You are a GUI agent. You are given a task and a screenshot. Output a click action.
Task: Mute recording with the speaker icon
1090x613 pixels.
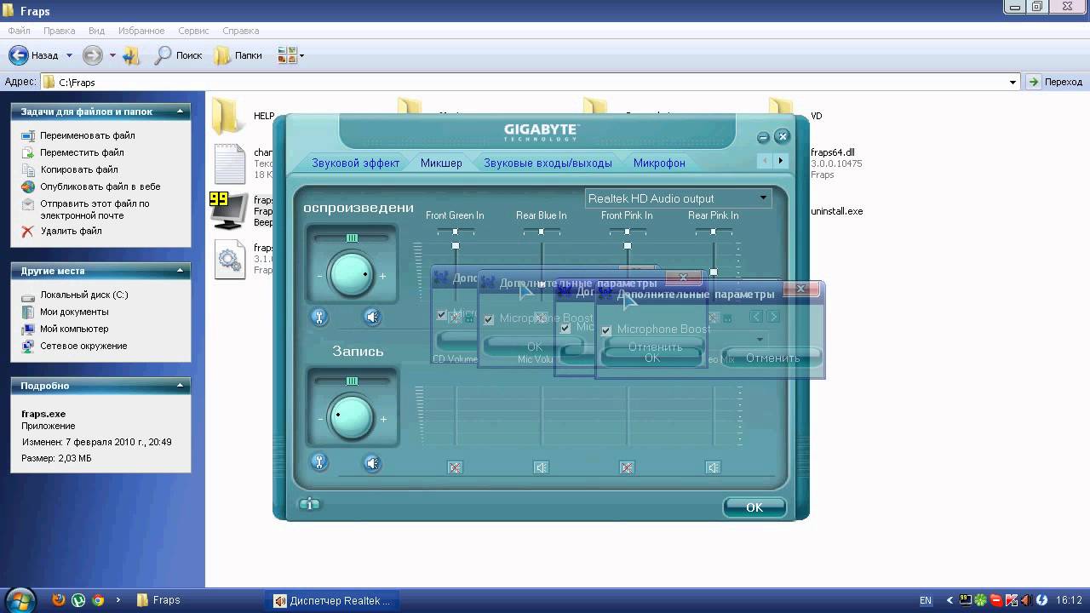point(372,462)
